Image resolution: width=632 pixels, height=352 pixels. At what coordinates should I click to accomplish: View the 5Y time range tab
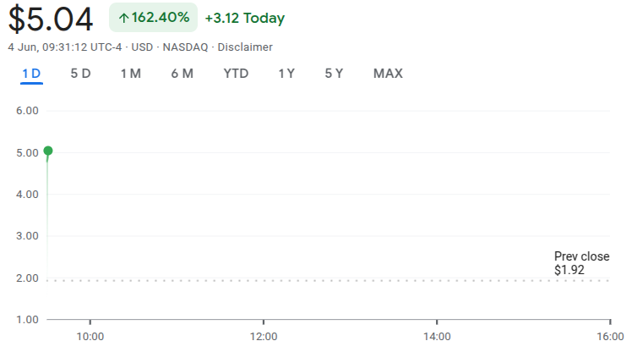(334, 74)
